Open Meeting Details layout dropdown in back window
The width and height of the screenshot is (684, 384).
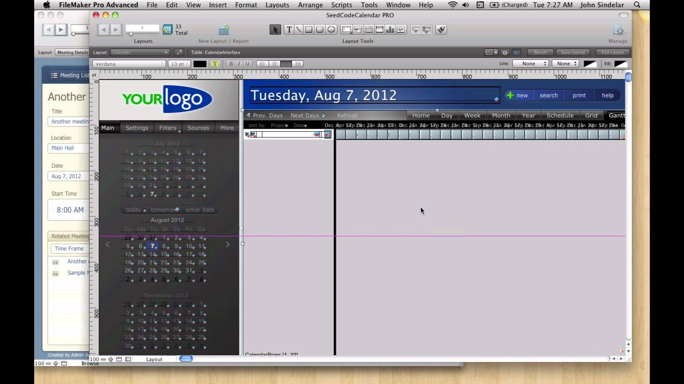point(72,52)
